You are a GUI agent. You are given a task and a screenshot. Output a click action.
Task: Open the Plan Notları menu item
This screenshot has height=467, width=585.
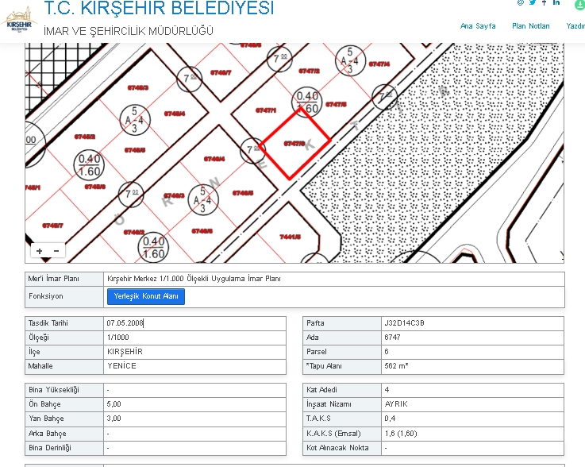pyautogui.click(x=530, y=26)
